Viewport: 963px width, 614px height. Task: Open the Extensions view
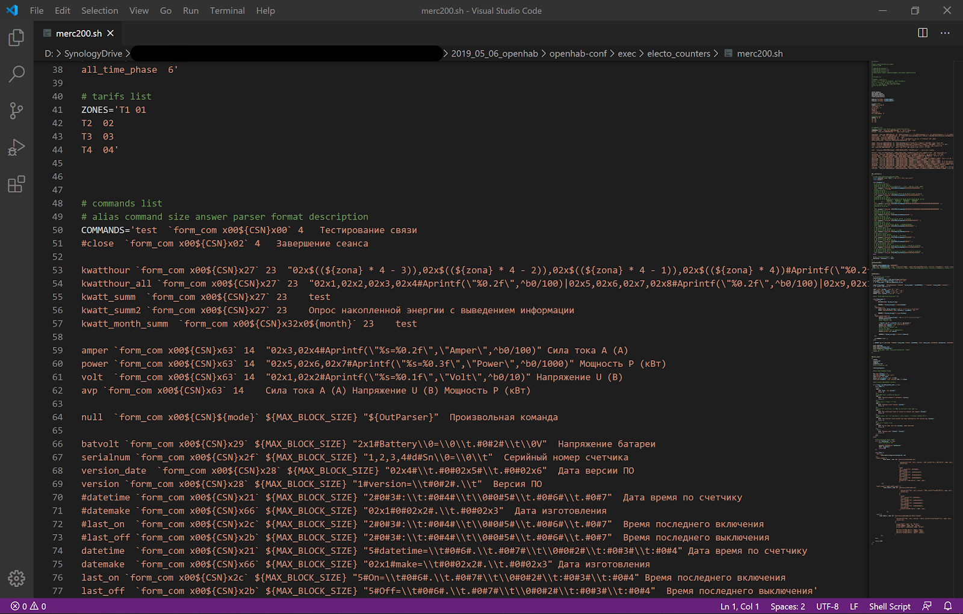[16, 184]
